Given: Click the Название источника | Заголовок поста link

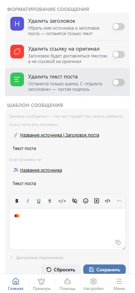Looking at the screenshot, I should click(60, 135).
